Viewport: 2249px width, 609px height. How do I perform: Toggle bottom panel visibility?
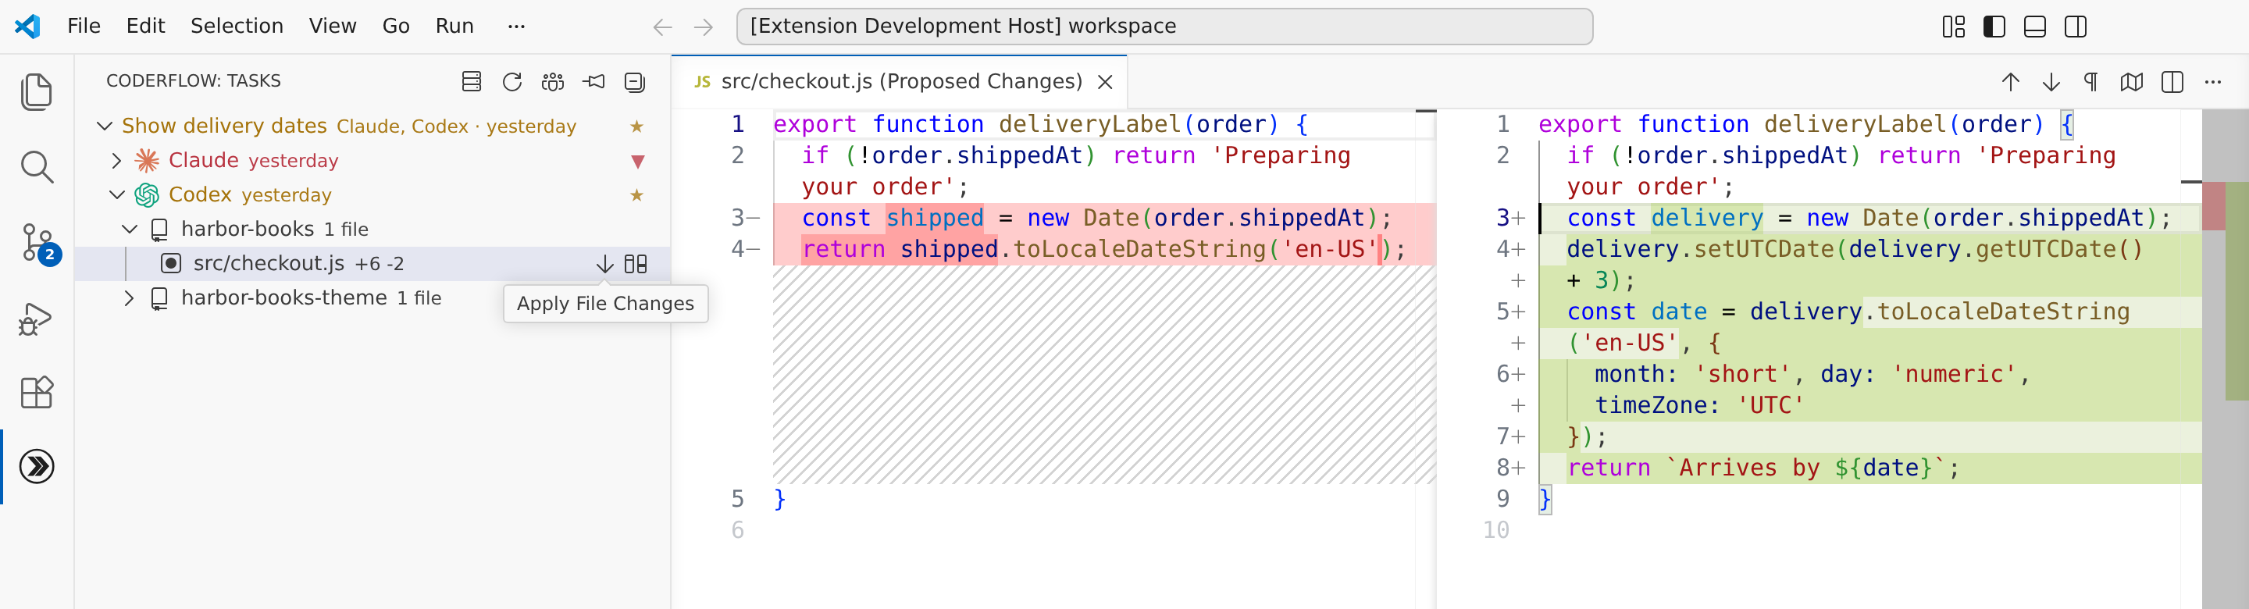(x=2035, y=27)
